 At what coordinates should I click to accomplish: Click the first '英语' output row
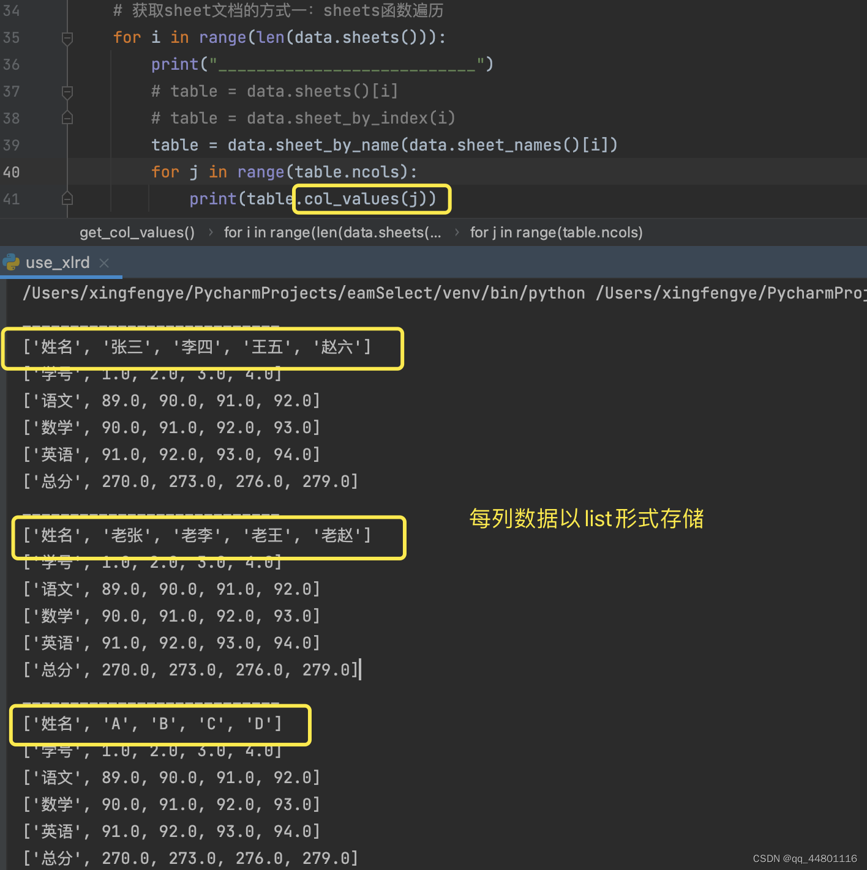171,455
